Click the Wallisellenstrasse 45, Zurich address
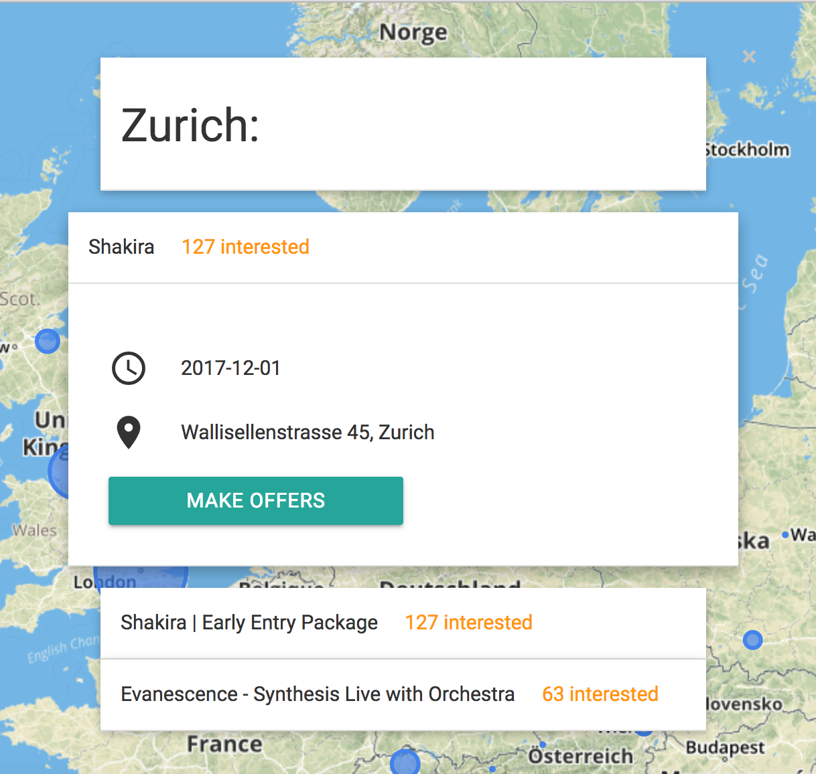816x774 pixels. pyautogui.click(x=308, y=433)
